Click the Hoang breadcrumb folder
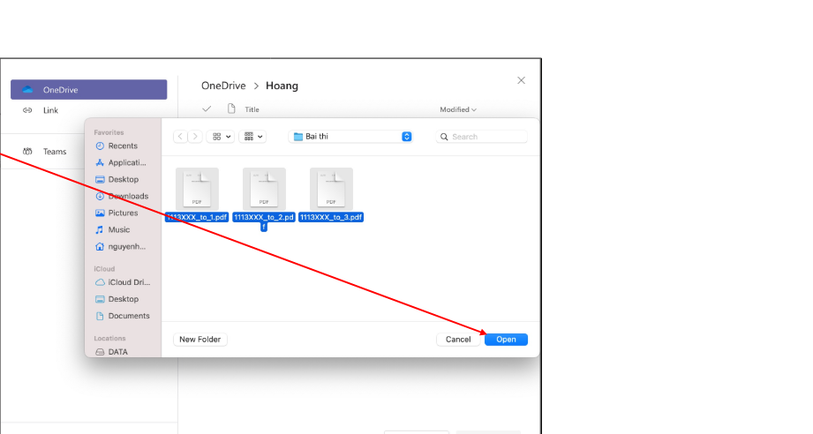 point(282,86)
